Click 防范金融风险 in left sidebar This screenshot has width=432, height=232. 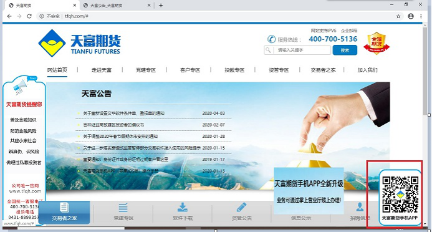(x=24, y=131)
